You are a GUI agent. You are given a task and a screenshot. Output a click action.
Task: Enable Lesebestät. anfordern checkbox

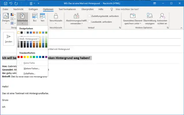(x=89, y=22)
